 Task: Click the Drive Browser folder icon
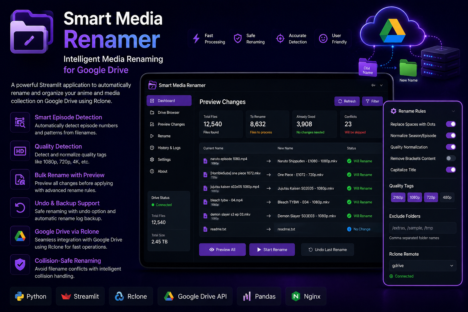coord(152,112)
